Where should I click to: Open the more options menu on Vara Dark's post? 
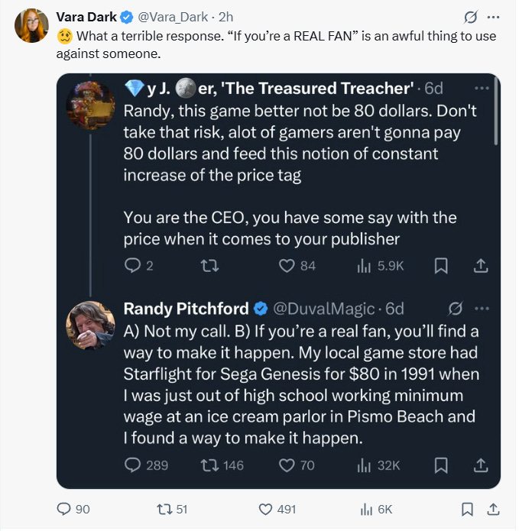coord(493,17)
